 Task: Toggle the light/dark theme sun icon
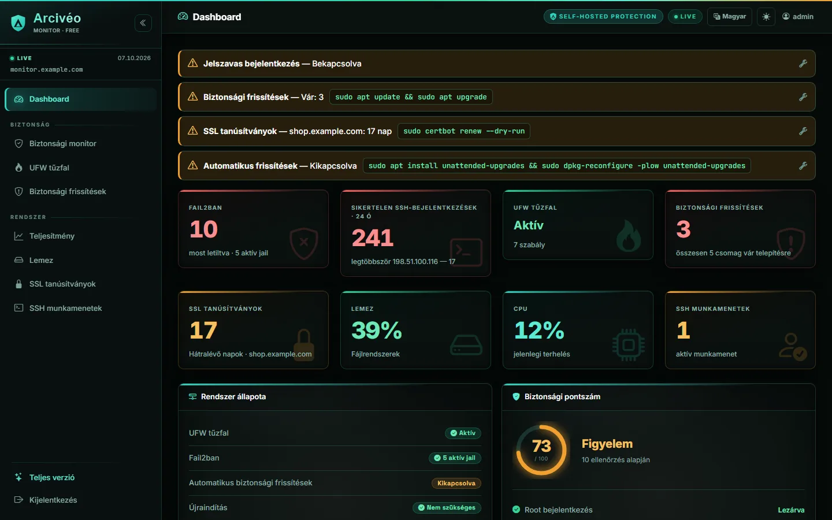766,17
